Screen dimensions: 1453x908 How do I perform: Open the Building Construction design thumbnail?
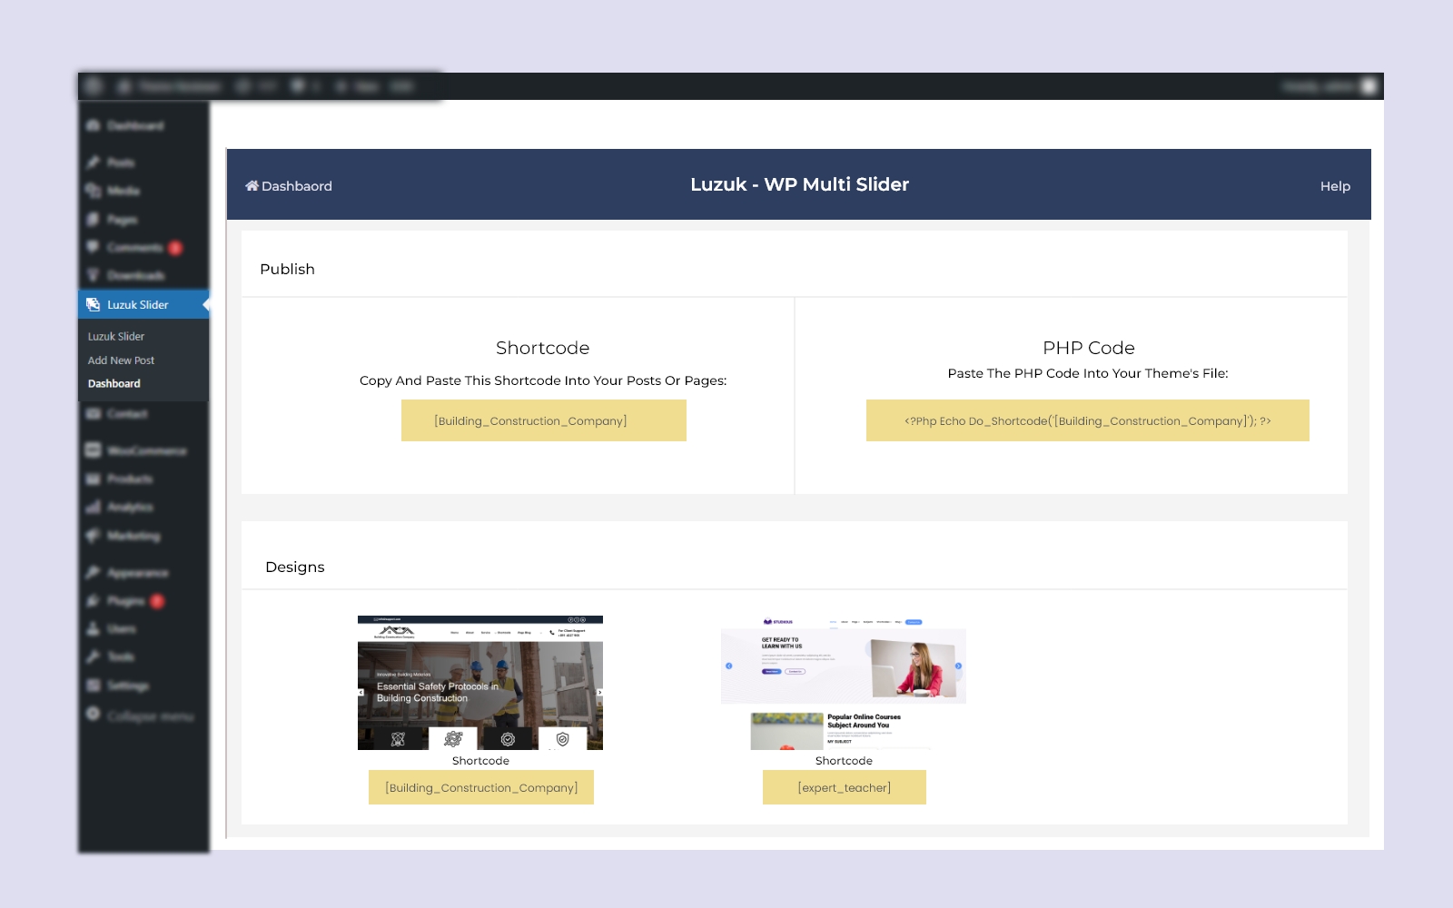tap(480, 683)
